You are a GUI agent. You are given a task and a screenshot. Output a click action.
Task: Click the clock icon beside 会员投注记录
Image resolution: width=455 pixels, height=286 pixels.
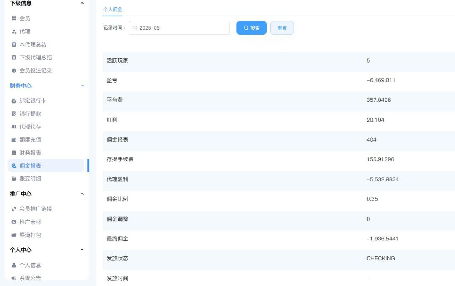(x=14, y=70)
